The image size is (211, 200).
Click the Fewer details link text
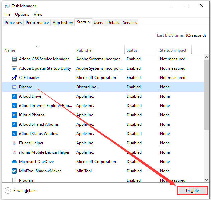click(25, 190)
